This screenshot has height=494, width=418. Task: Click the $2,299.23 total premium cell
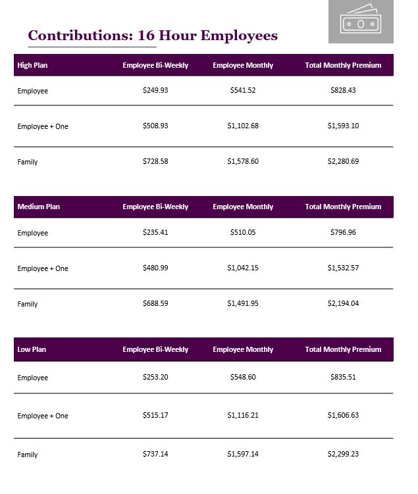[x=343, y=454]
